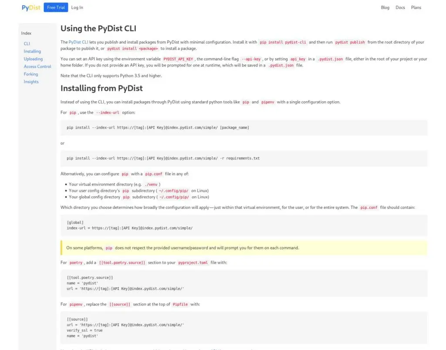The width and height of the screenshot is (446, 350).
Task: Open the Uploading sidebar link
Action: 33,59
